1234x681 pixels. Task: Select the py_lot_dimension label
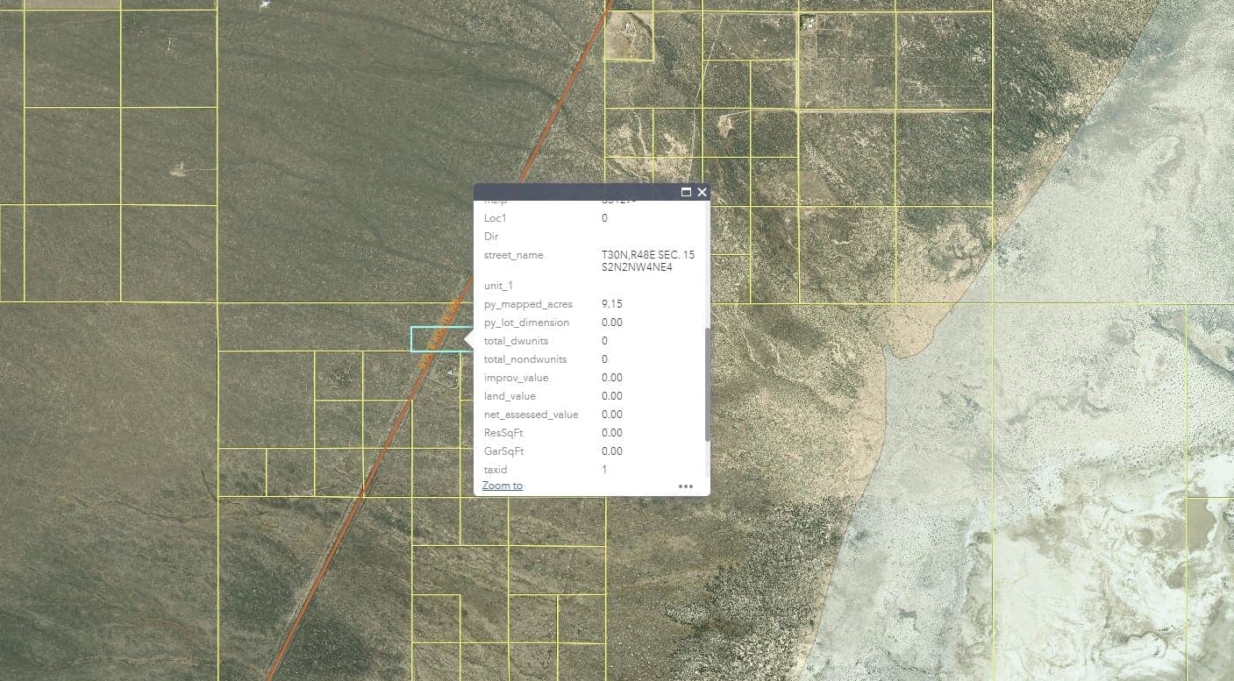pos(526,323)
